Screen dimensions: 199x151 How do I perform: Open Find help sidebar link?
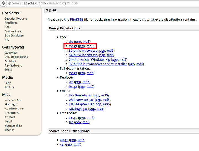coord(11,23)
